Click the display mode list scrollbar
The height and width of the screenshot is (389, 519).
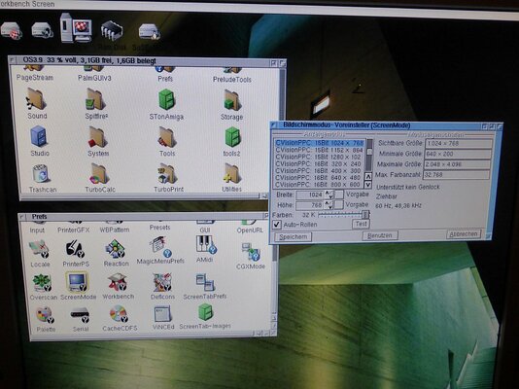tap(369, 155)
